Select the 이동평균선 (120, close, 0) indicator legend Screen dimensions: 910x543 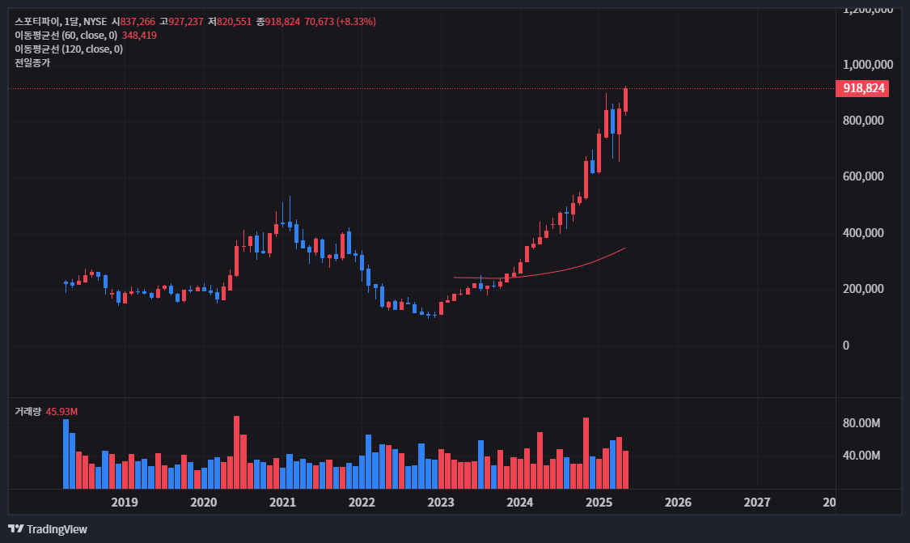coord(69,49)
